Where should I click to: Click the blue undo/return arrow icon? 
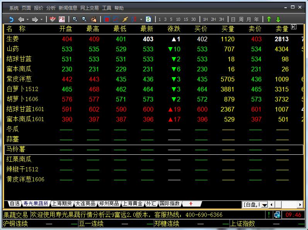(11, 19)
